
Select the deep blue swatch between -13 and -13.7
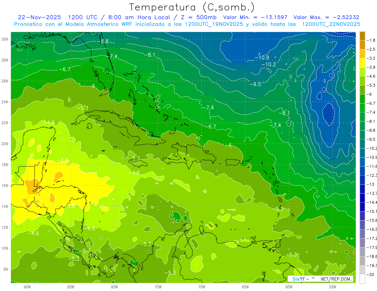tap(362, 189)
